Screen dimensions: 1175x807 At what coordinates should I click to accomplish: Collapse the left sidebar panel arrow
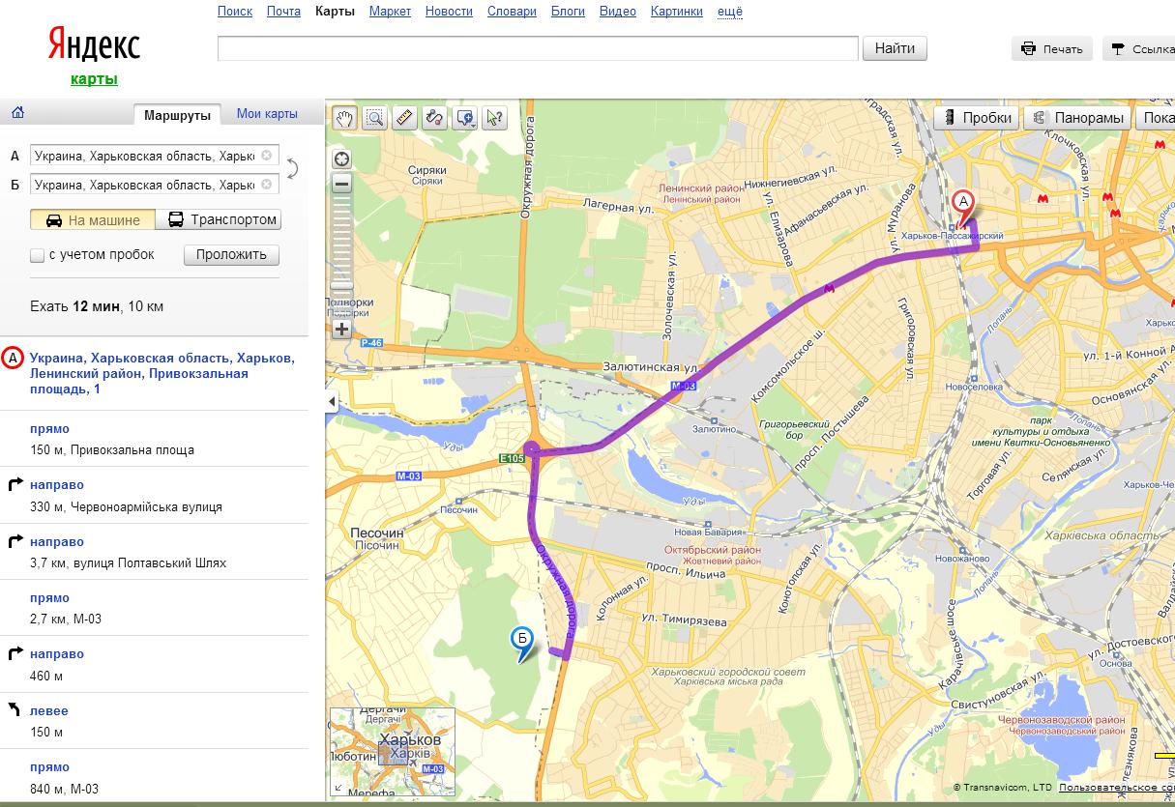pos(333,402)
